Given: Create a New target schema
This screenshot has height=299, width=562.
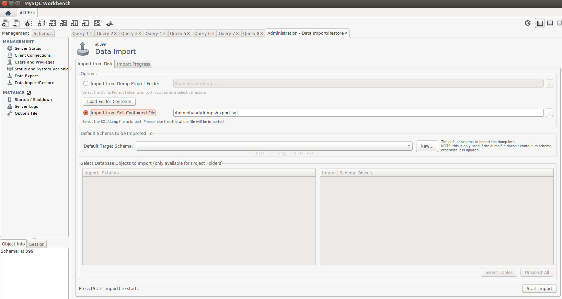Looking at the screenshot, I should 427,146.
